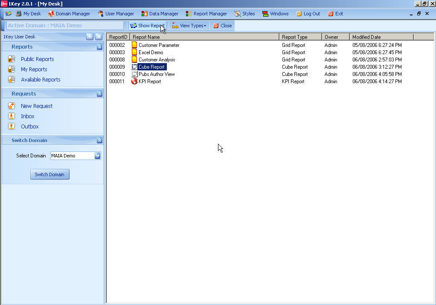Sort by the ReportID column header
The height and width of the screenshot is (305, 436).
pyautogui.click(x=118, y=37)
